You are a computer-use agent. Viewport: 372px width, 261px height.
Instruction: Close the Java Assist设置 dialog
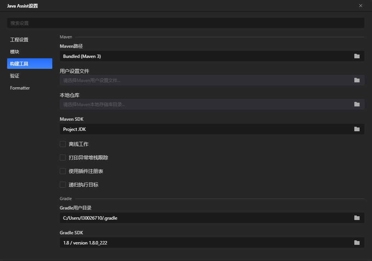click(360, 6)
